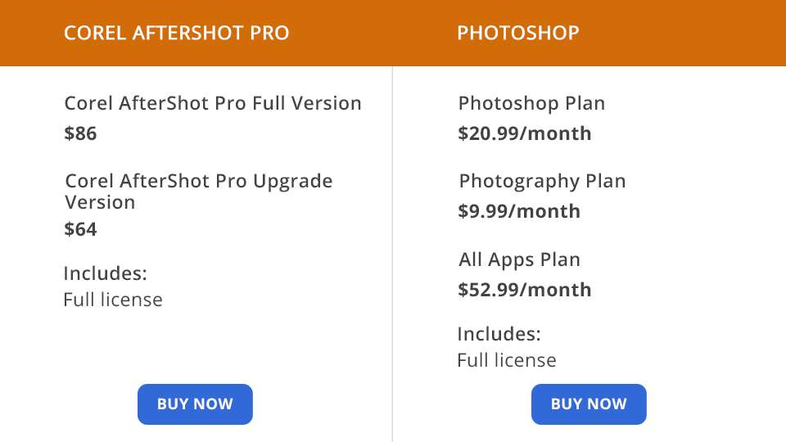The height and width of the screenshot is (442, 786).
Task: Click the Corel AfterShot Pro header title
Action: point(176,33)
